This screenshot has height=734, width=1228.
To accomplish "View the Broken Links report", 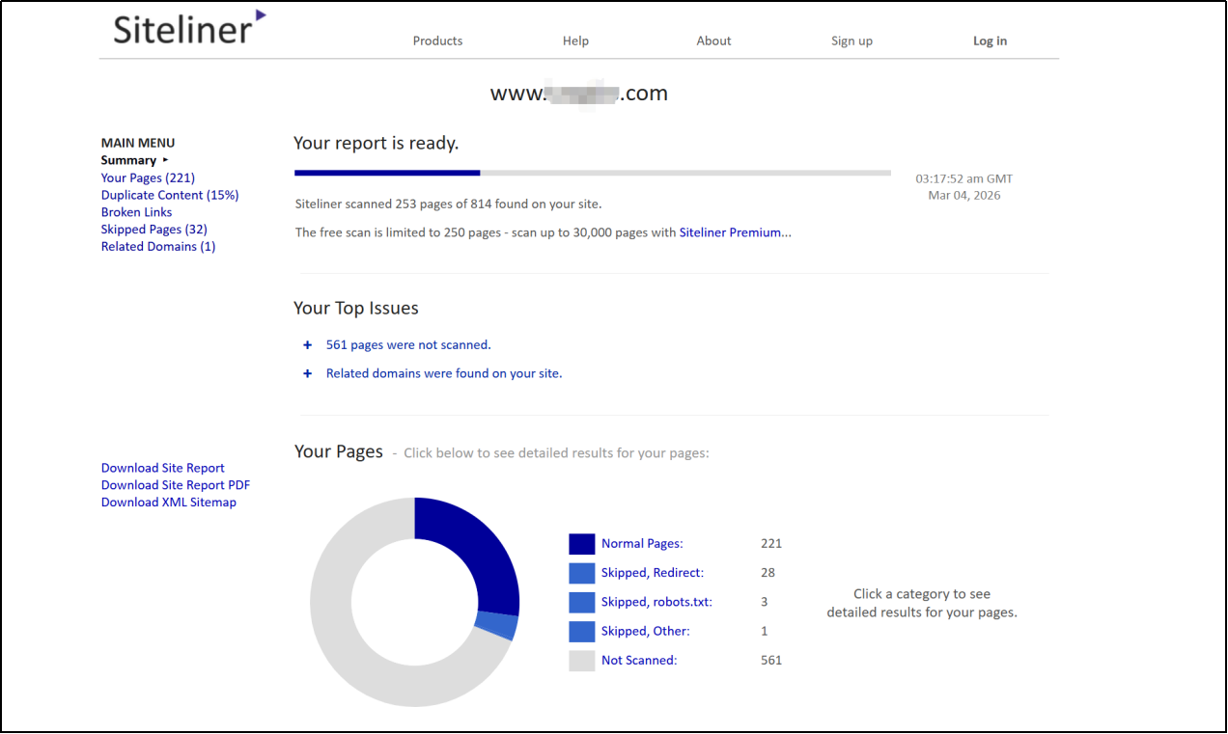I will point(136,212).
